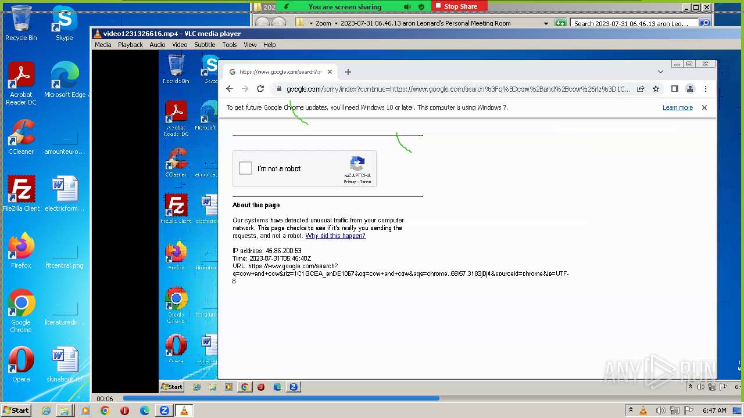This screenshot has height=418, width=744.
Task: Dismiss the Chrome update info banner
Action: click(704, 107)
